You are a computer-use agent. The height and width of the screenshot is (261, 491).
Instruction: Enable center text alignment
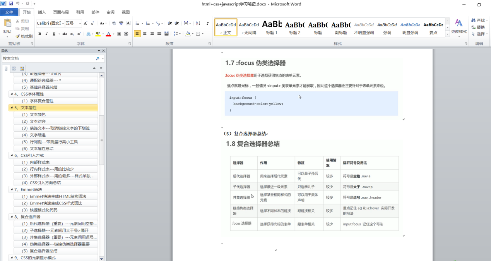(145, 34)
